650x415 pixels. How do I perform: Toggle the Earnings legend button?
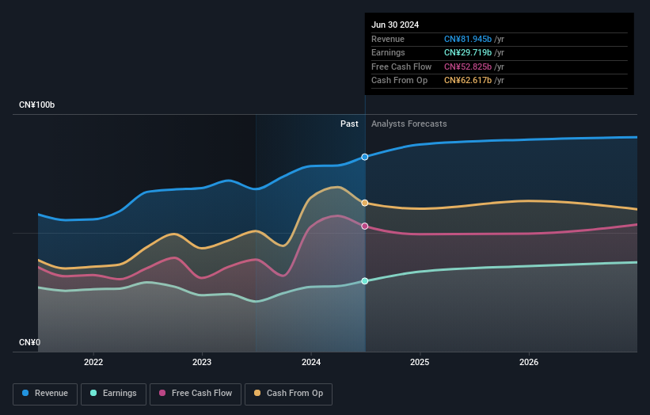tap(113, 394)
